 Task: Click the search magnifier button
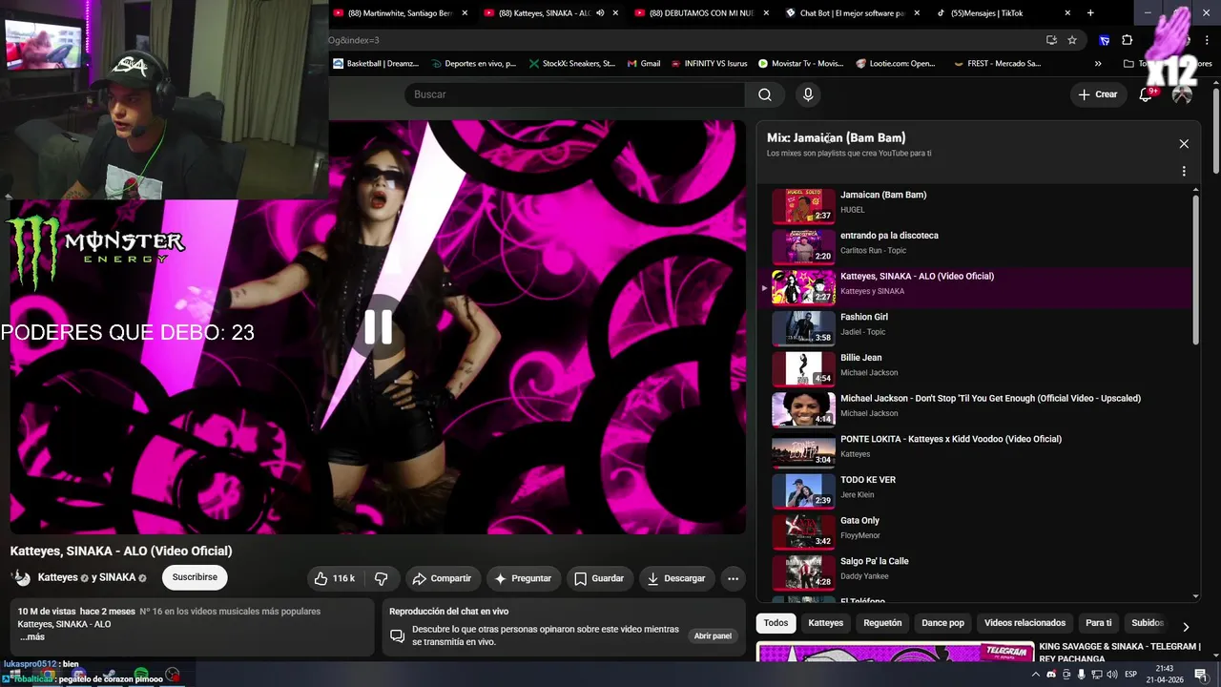764,94
